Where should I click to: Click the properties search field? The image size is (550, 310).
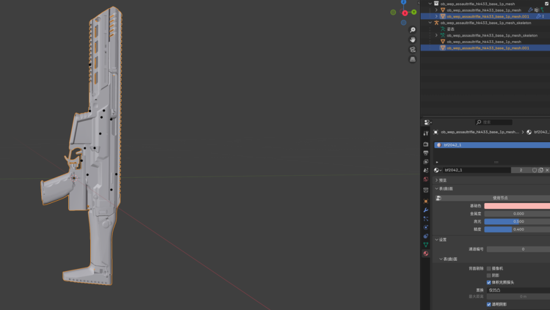(493, 122)
